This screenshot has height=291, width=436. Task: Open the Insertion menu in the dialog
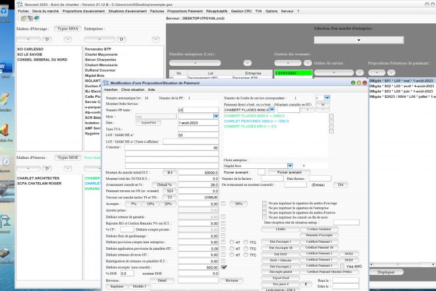pos(111,90)
